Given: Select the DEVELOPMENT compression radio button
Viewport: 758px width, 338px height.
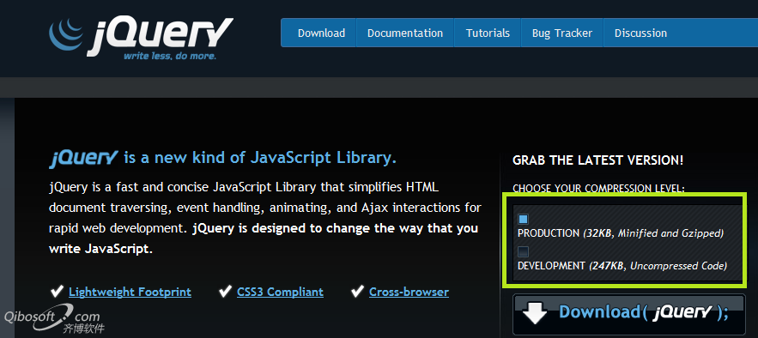Looking at the screenshot, I should (x=523, y=251).
